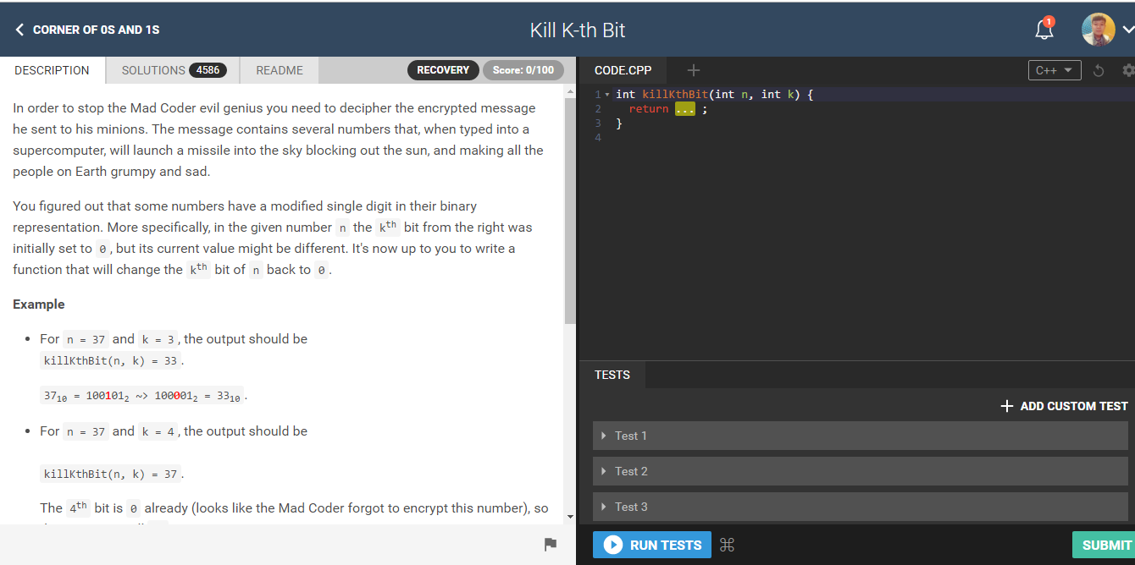Switch to the Solutions tab

tap(173, 70)
